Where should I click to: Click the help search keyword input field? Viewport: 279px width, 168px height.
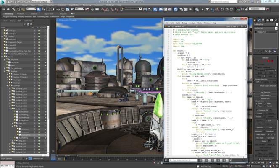tap(224, 2)
